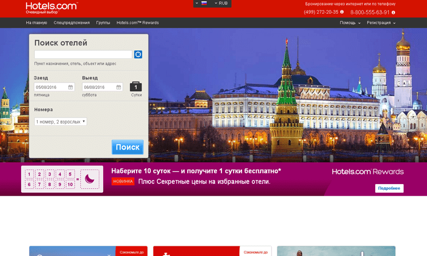Click the Russian flag language icon

204,3
